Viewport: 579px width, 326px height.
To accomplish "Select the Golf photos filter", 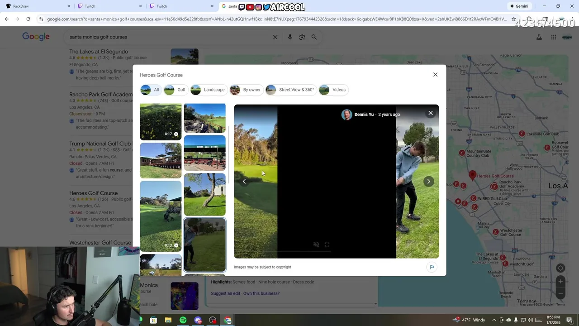I will [x=175, y=90].
